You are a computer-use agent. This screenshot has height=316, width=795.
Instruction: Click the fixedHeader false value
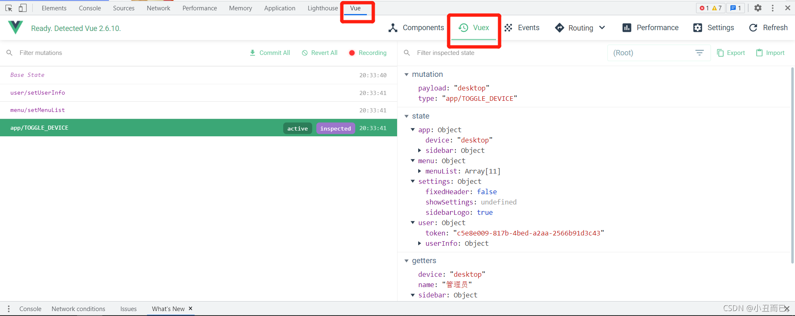tap(487, 192)
